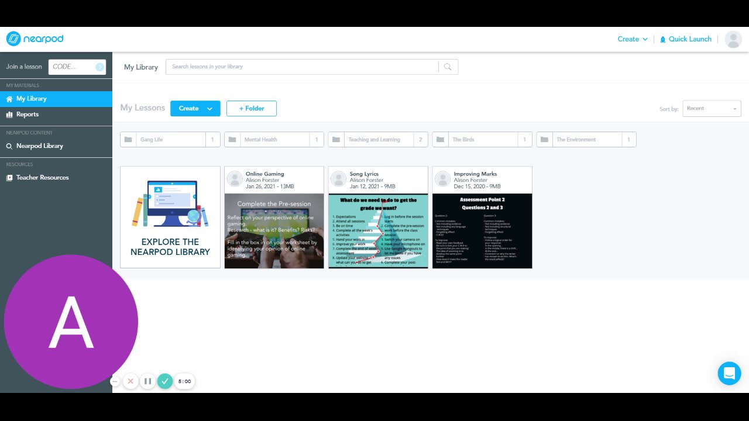Click the My Library home icon
Image resolution: width=749 pixels, height=421 pixels.
[x=9, y=99]
